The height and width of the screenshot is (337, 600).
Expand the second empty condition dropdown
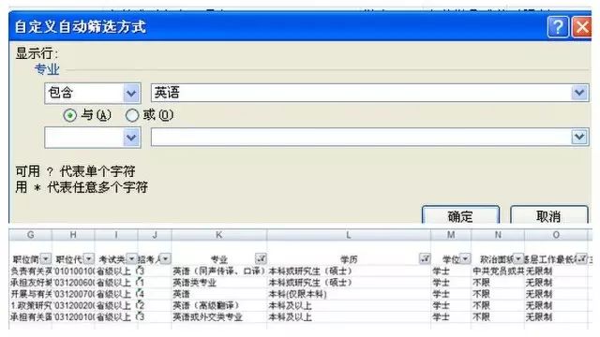point(131,138)
